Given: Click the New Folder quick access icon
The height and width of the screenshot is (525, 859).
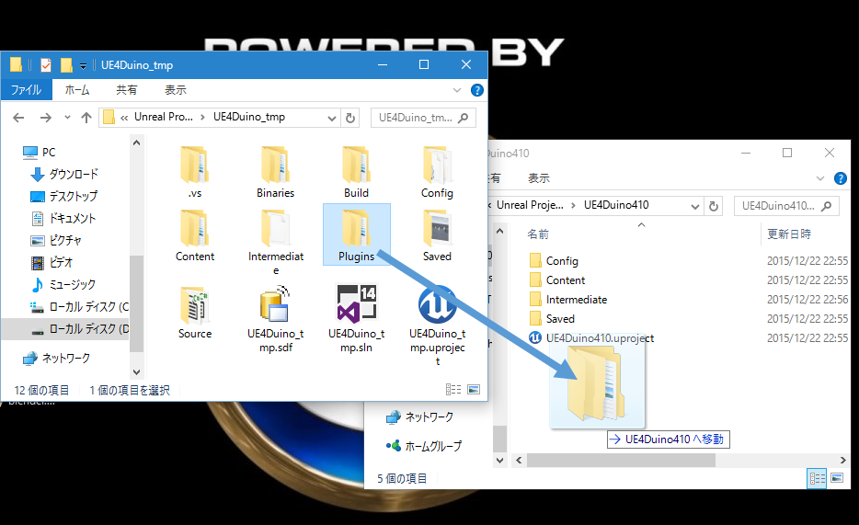Looking at the screenshot, I should (x=66, y=65).
